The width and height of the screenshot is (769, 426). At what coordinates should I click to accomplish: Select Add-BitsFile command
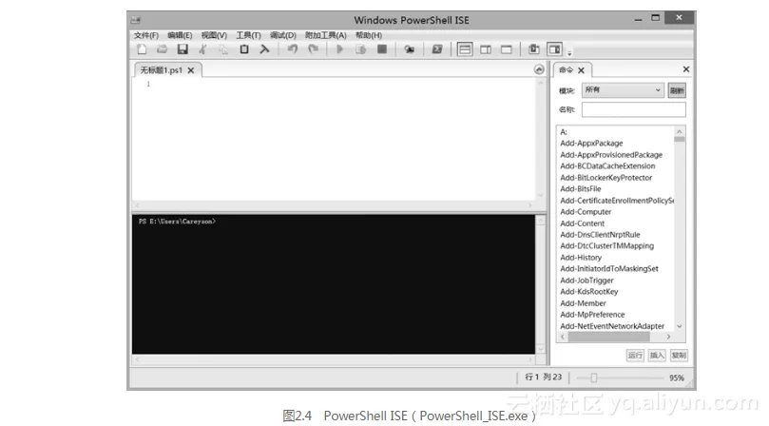click(x=580, y=189)
